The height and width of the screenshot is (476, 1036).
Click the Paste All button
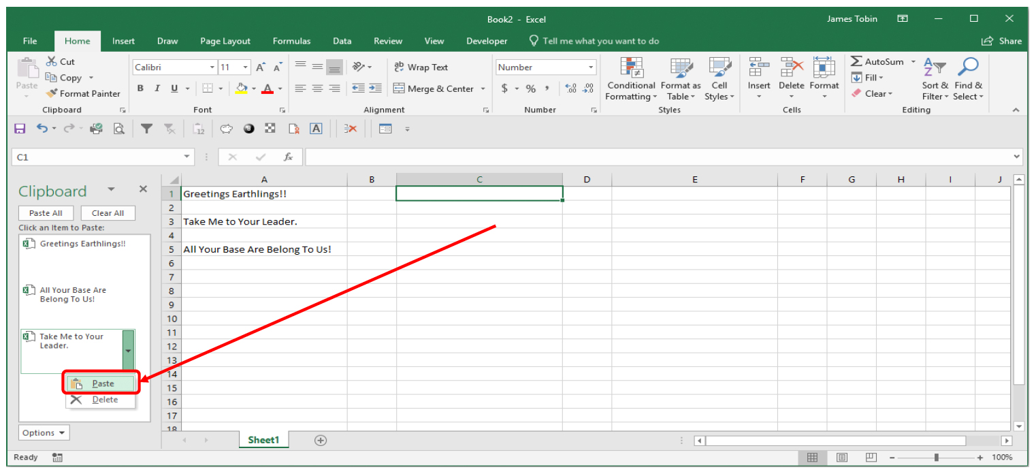46,213
